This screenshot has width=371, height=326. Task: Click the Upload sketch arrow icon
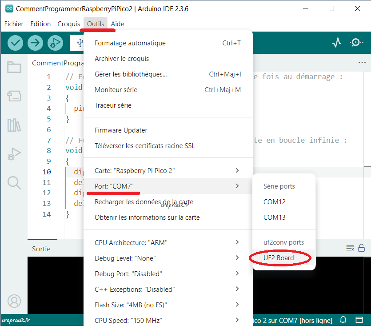point(35,43)
